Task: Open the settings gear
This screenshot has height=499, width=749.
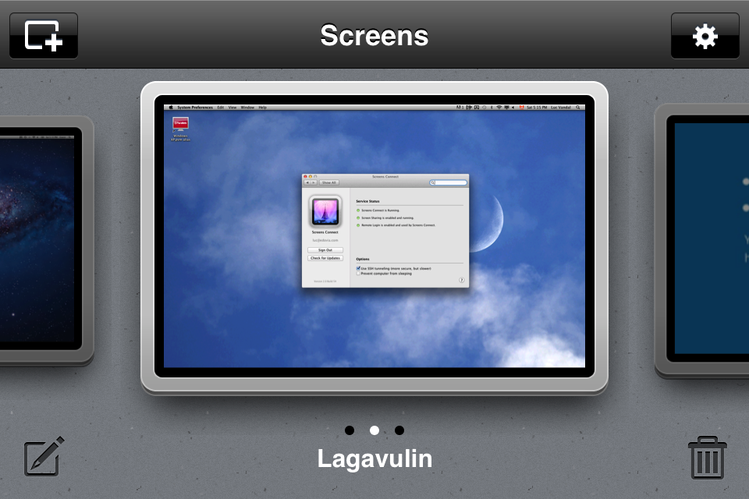Action: pyautogui.click(x=705, y=36)
